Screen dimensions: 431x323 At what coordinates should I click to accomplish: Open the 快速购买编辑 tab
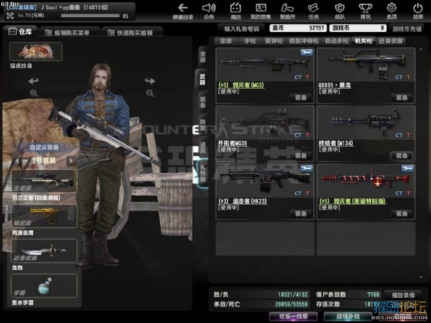click(x=132, y=33)
